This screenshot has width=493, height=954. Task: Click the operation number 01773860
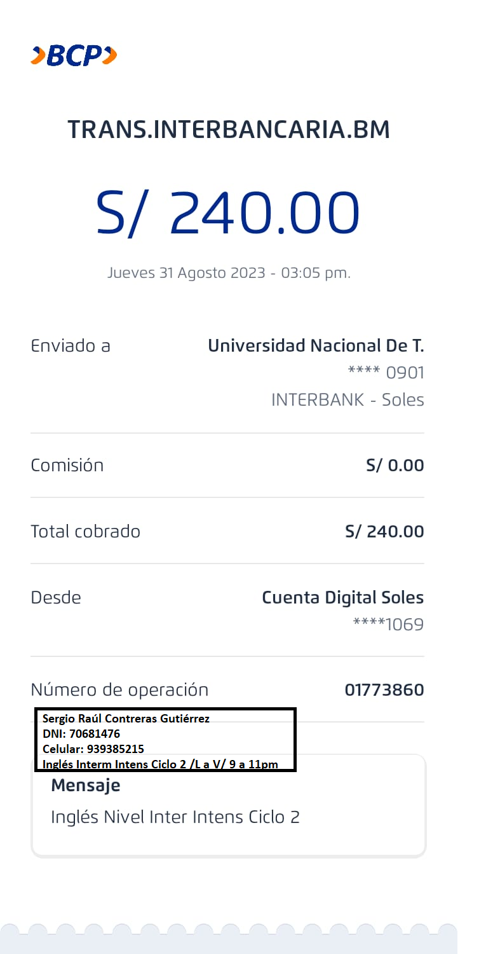[384, 690]
